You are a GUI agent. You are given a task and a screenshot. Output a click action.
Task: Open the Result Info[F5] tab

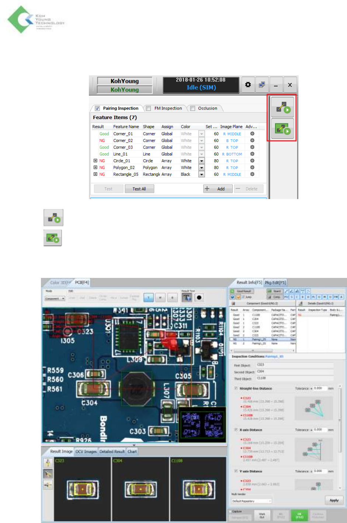(x=249, y=283)
